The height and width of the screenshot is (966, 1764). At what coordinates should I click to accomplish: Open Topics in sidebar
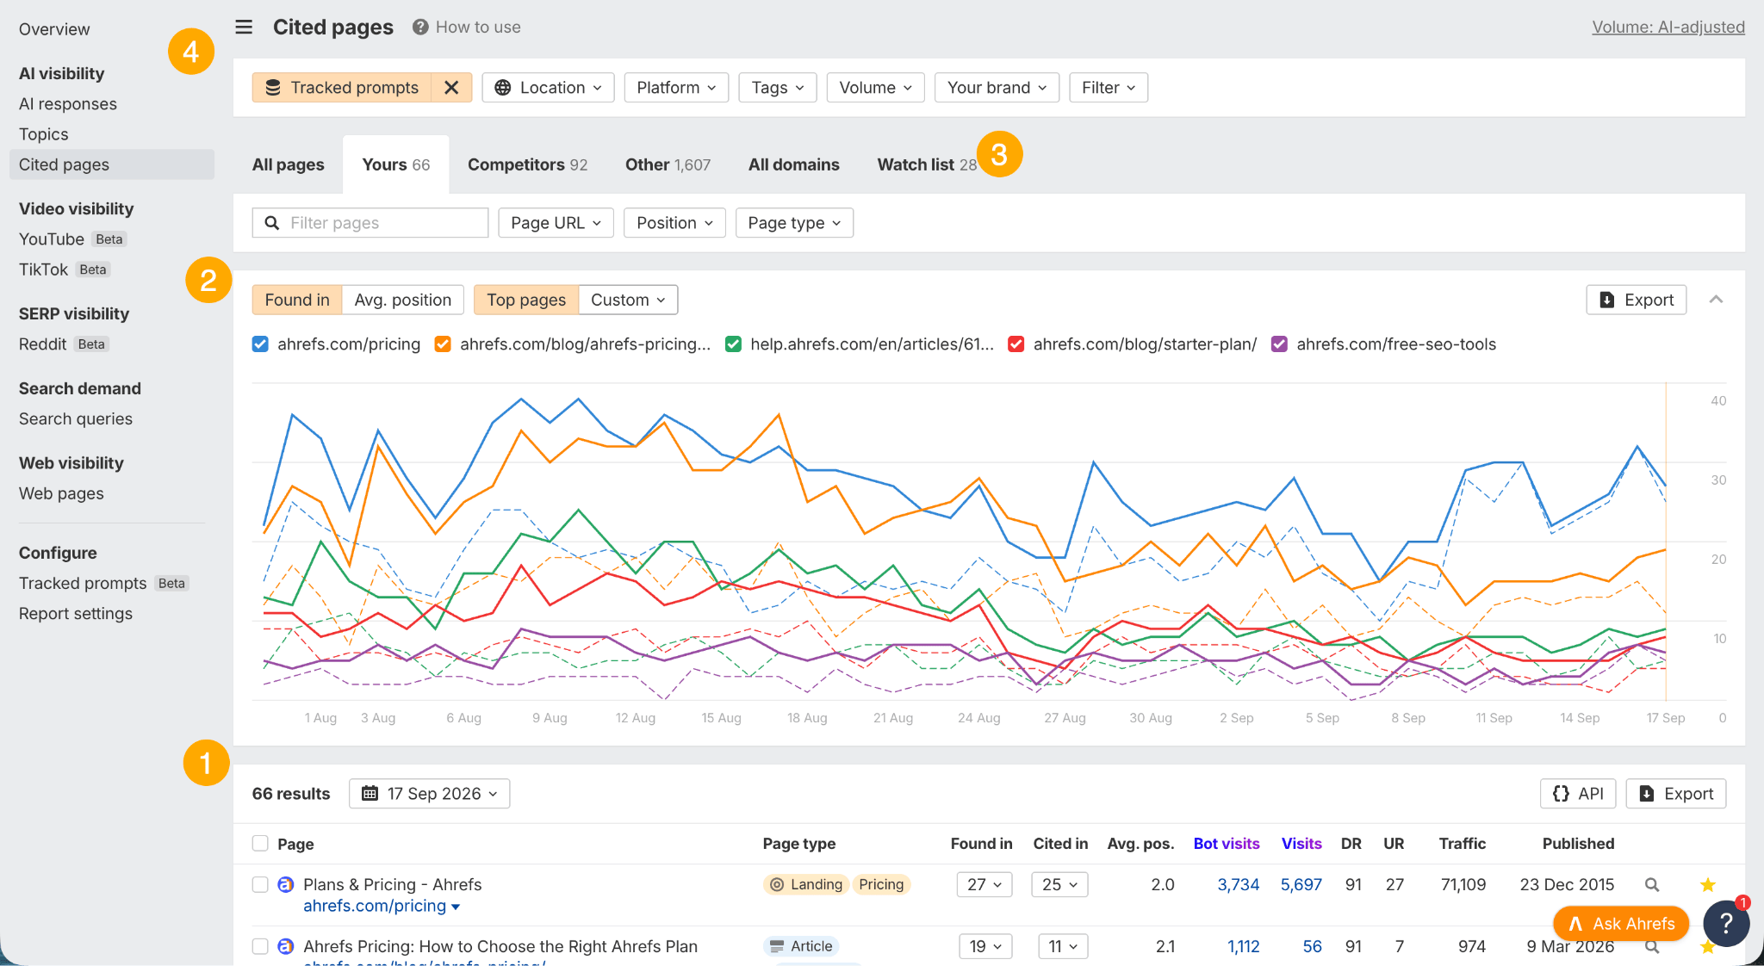44,134
